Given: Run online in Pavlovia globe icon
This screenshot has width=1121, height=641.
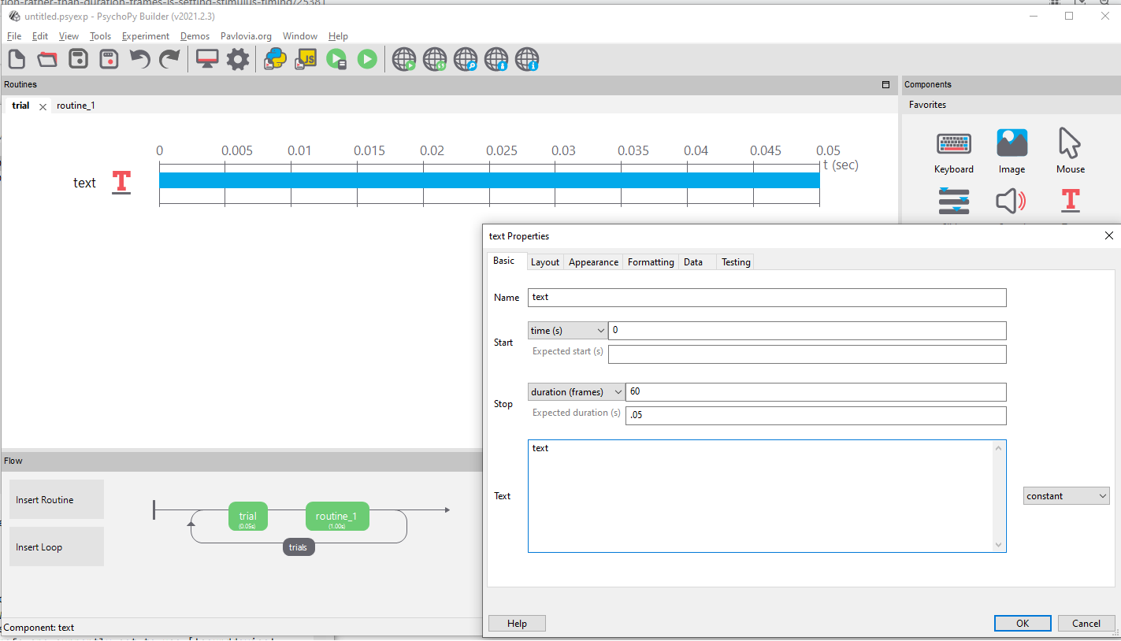Looking at the screenshot, I should coord(404,59).
